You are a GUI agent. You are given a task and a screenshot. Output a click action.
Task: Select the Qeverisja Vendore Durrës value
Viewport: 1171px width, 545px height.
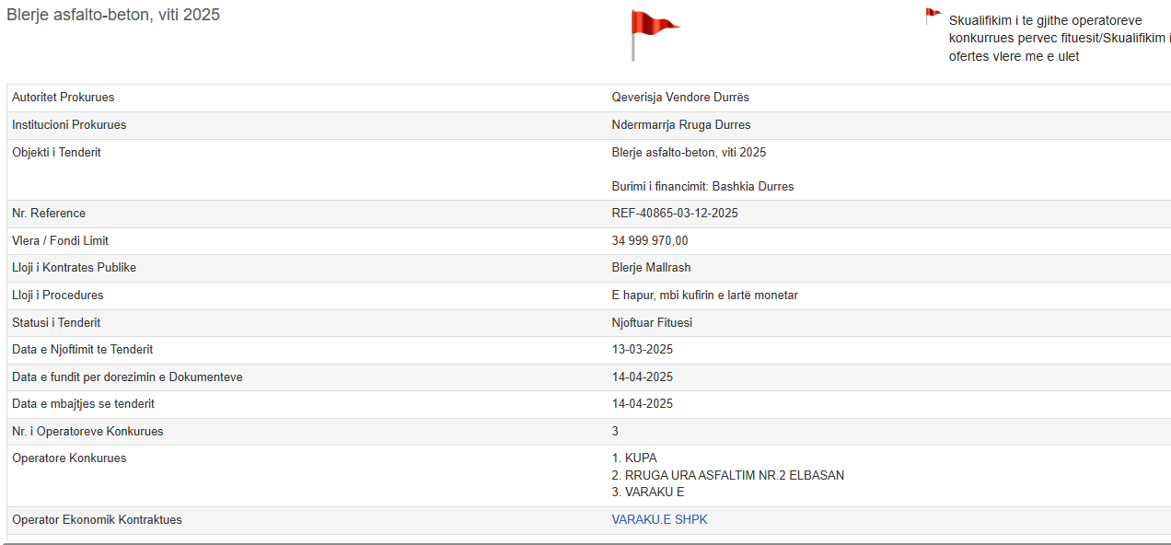click(680, 98)
